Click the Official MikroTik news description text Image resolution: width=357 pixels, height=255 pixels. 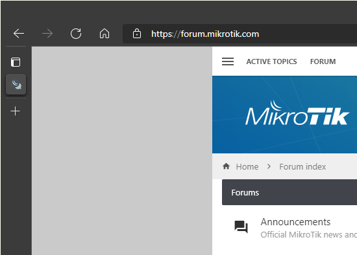(x=309, y=234)
